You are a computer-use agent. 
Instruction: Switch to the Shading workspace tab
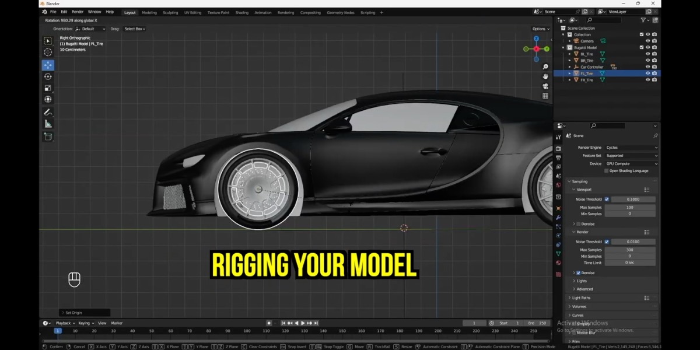point(242,12)
